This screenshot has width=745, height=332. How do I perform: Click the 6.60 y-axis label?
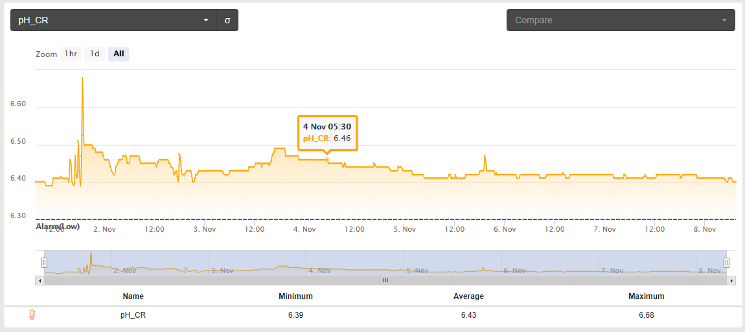(18, 104)
